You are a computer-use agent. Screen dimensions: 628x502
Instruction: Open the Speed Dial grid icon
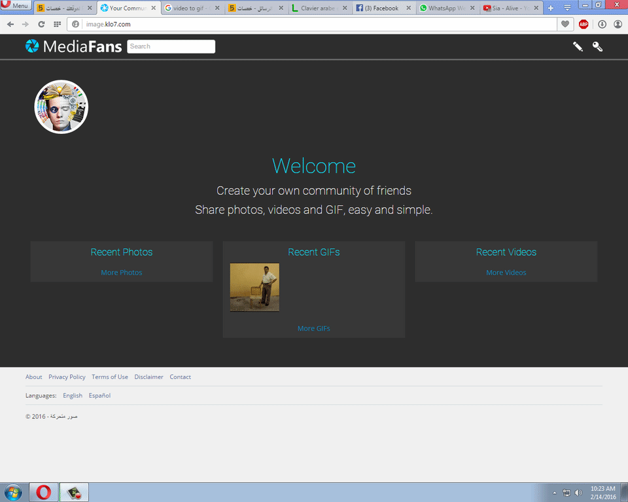pos(58,24)
